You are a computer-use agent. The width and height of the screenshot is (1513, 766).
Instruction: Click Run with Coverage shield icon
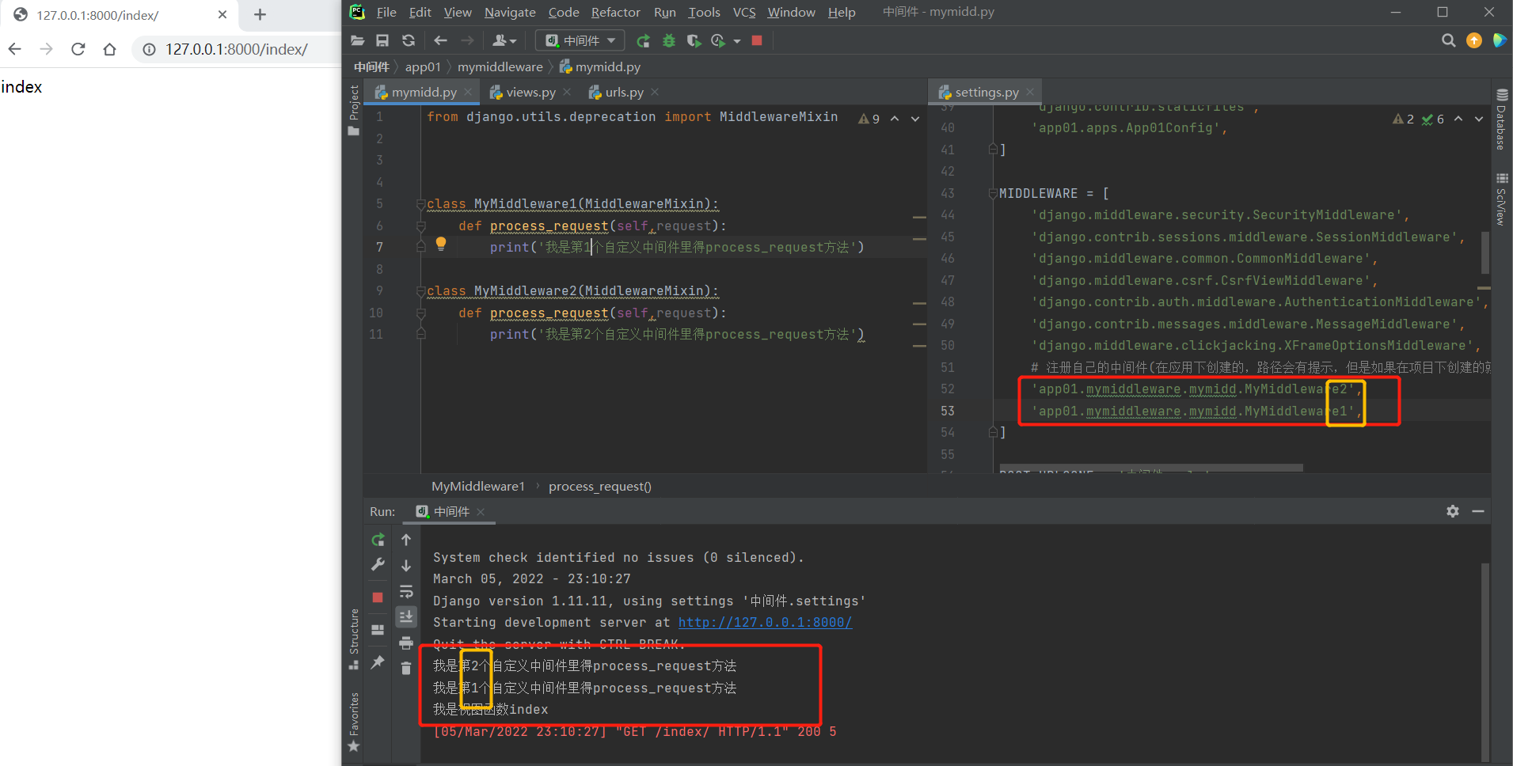pyautogui.click(x=694, y=40)
